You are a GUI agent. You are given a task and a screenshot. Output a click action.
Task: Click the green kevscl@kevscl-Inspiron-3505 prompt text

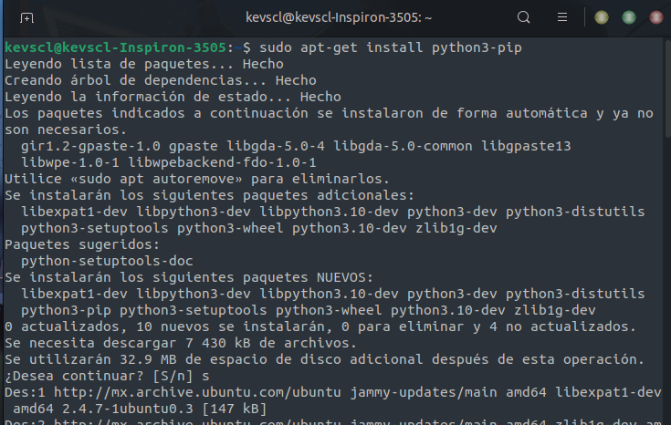pos(115,47)
